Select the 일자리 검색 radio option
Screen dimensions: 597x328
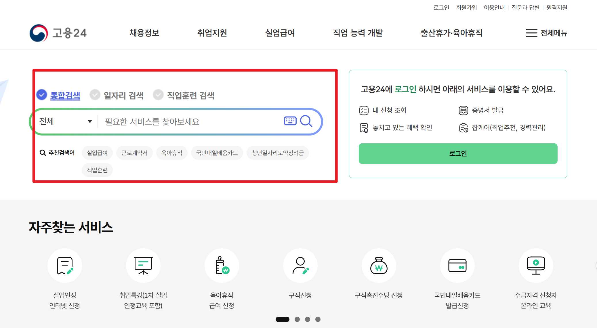pyautogui.click(x=95, y=95)
